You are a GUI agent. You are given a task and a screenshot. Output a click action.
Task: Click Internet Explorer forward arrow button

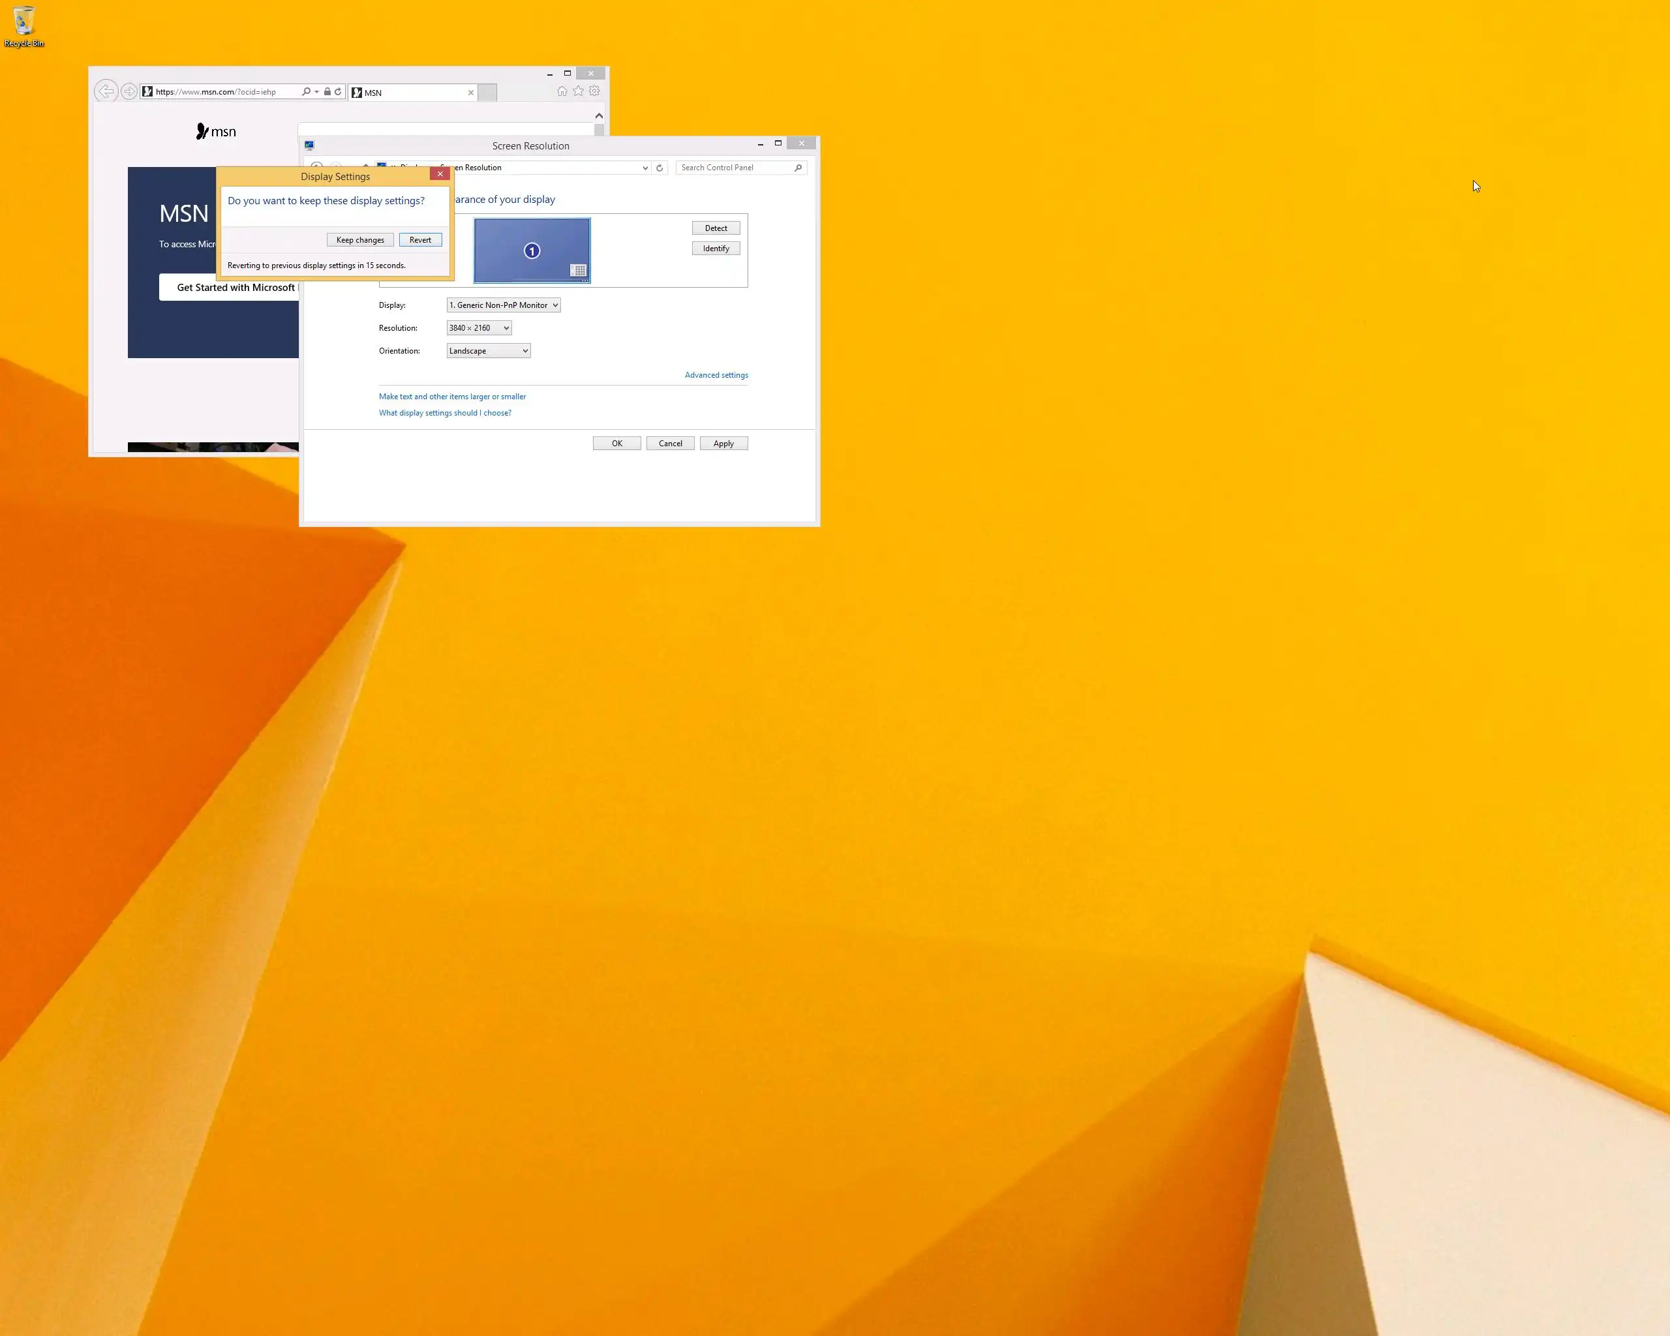tap(129, 91)
